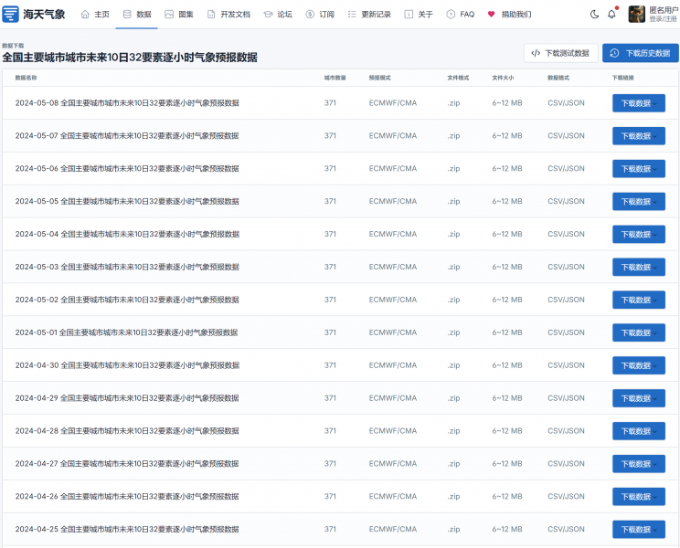The image size is (680, 548).
Task: Click 捐助我们 heart donate link
Action: coord(509,15)
